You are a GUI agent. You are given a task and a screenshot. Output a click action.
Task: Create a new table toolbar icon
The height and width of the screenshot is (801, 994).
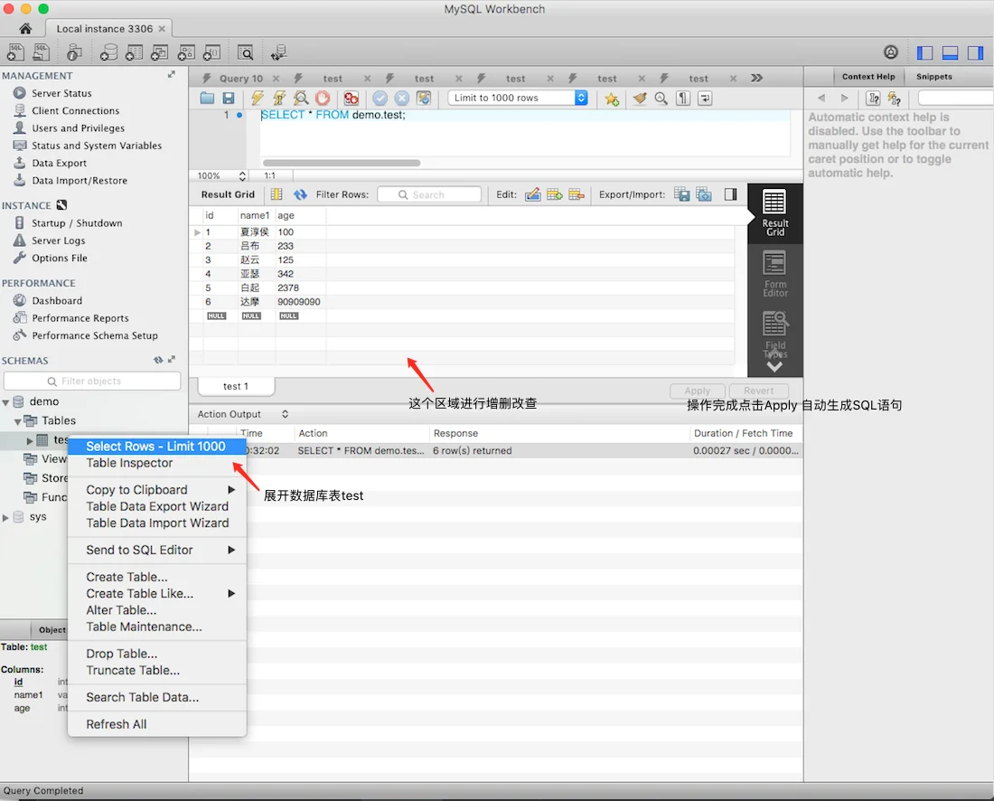click(x=134, y=52)
